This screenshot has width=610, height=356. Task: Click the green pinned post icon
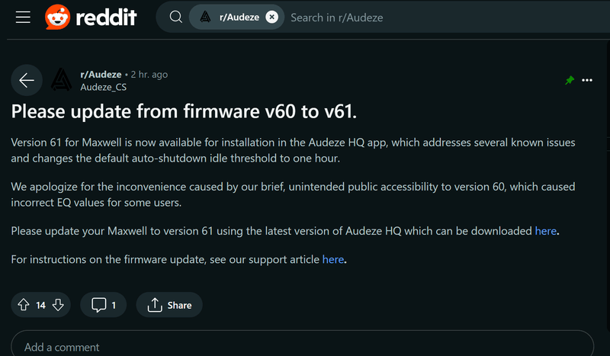click(x=570, y=80)
